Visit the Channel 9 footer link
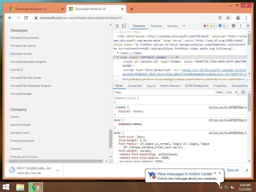This screenshot has width=256, height=192. [x=16, y=70]
